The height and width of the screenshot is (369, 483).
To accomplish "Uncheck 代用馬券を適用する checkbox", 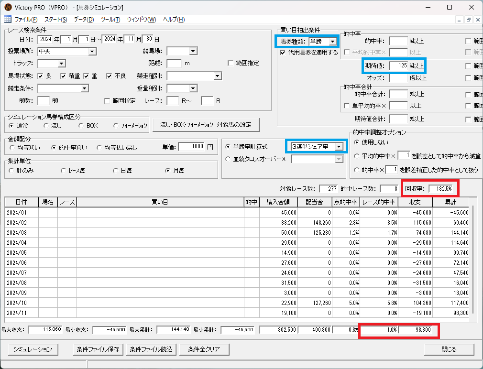I will tap(283, 53).
